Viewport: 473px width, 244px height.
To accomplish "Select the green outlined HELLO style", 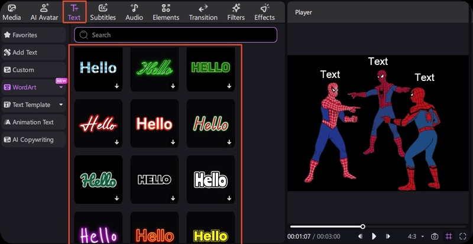I will (210, 69).
